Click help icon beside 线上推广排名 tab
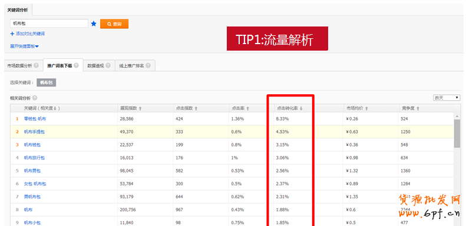 click(148, 66)
